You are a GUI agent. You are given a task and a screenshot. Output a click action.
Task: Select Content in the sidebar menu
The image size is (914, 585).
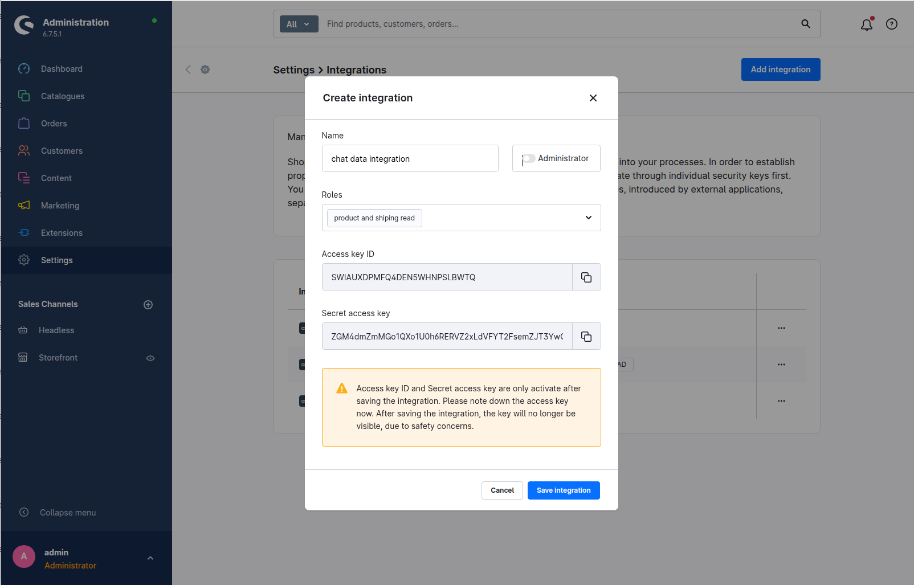coord(24,178)
